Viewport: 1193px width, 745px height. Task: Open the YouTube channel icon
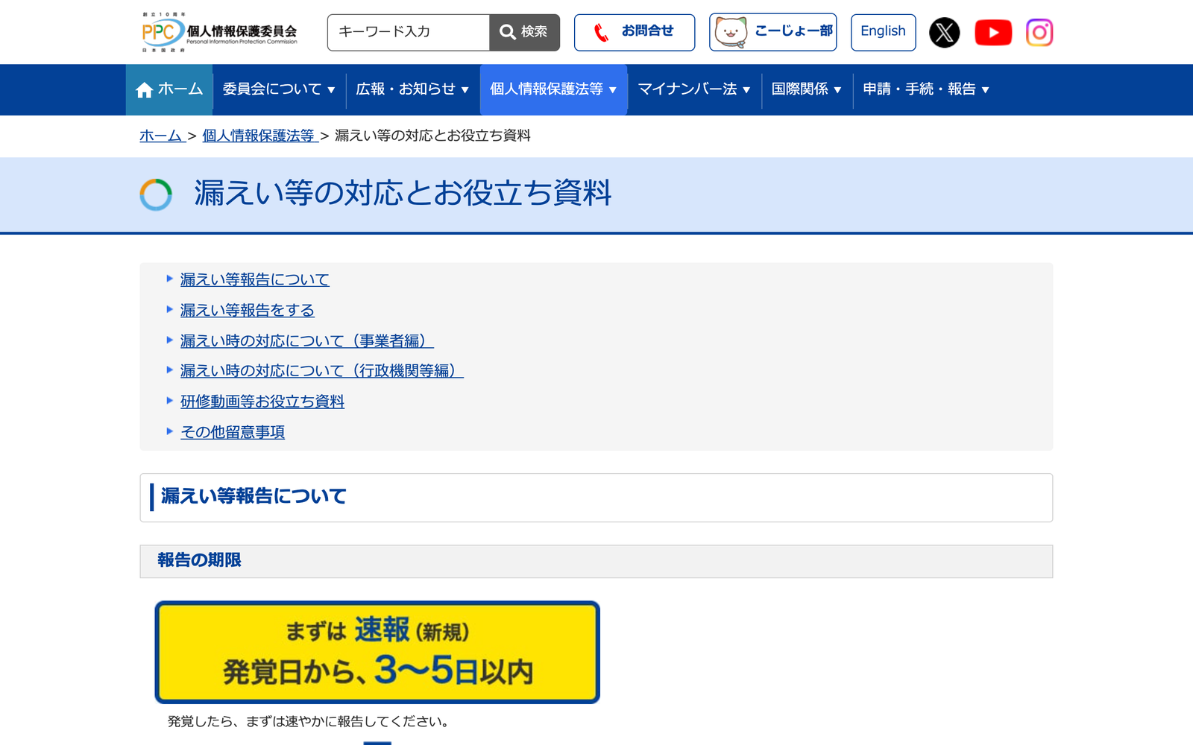point(993,33)
